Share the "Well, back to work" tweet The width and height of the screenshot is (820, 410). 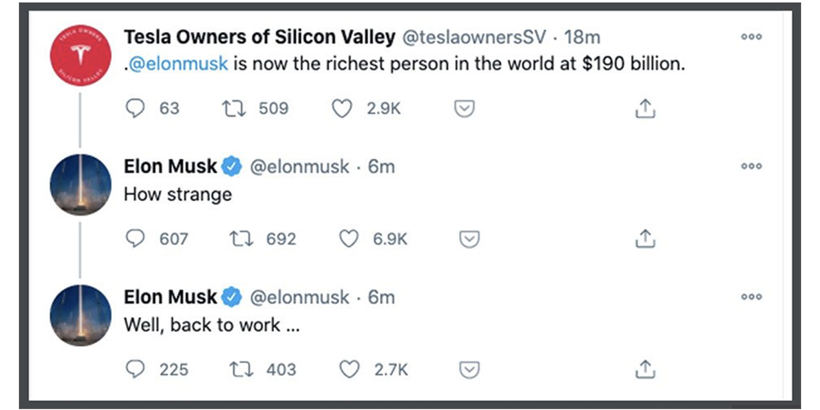[x=645, y=370]
